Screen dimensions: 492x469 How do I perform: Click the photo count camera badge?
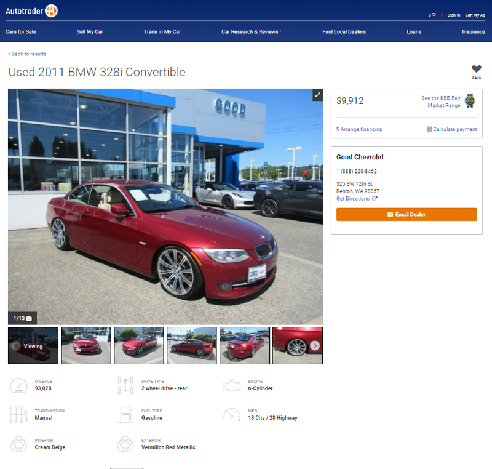22,318
